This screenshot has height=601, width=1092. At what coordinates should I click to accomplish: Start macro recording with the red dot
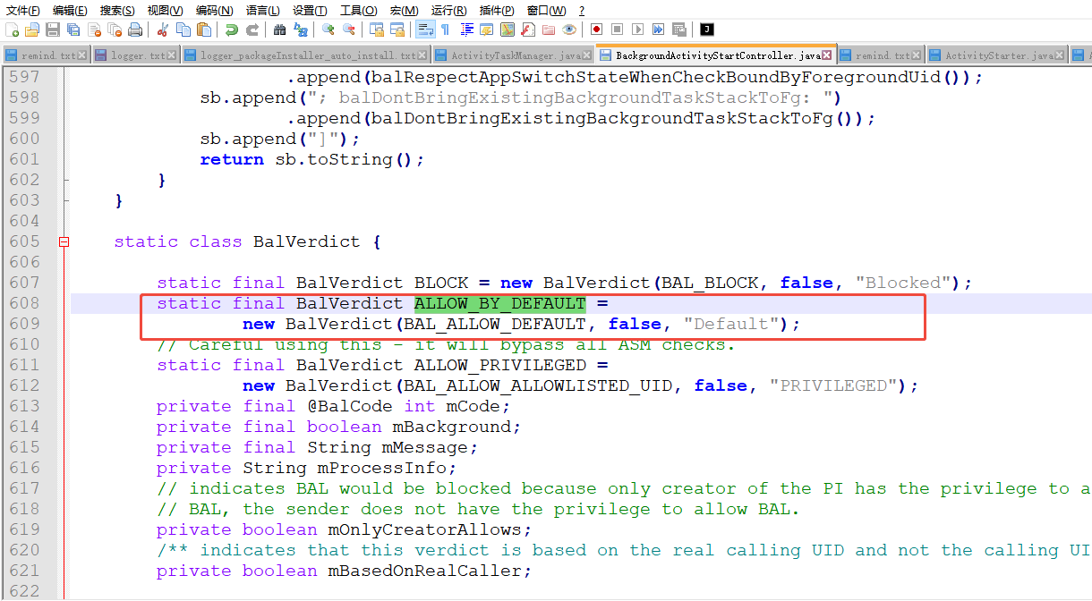[x=596, y=30]
